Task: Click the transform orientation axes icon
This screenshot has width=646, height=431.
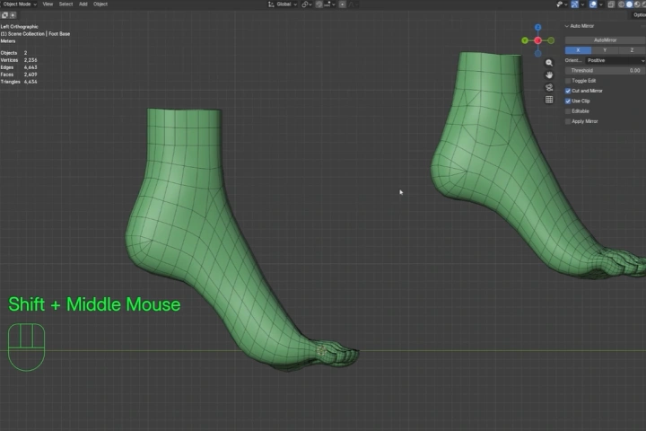Action: coord(271,4)
